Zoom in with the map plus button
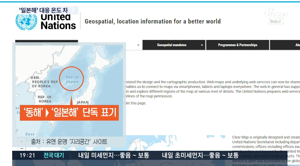The height and width of the screenshot is (166, 300). [x=22, y=142]
